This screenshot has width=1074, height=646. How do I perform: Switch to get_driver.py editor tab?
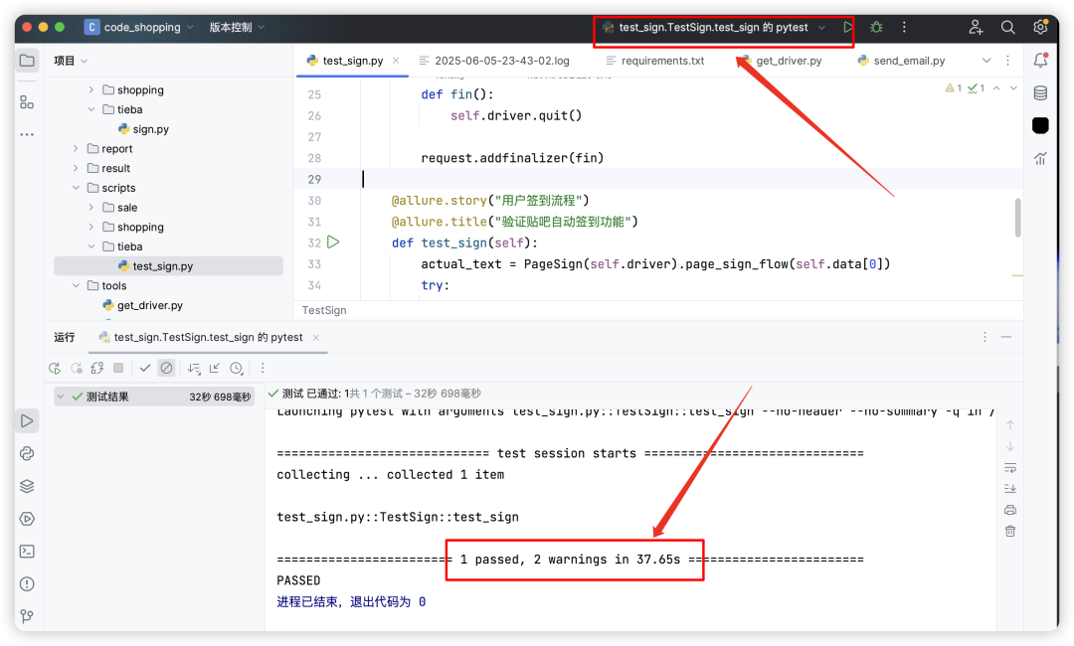pos(782,61)
